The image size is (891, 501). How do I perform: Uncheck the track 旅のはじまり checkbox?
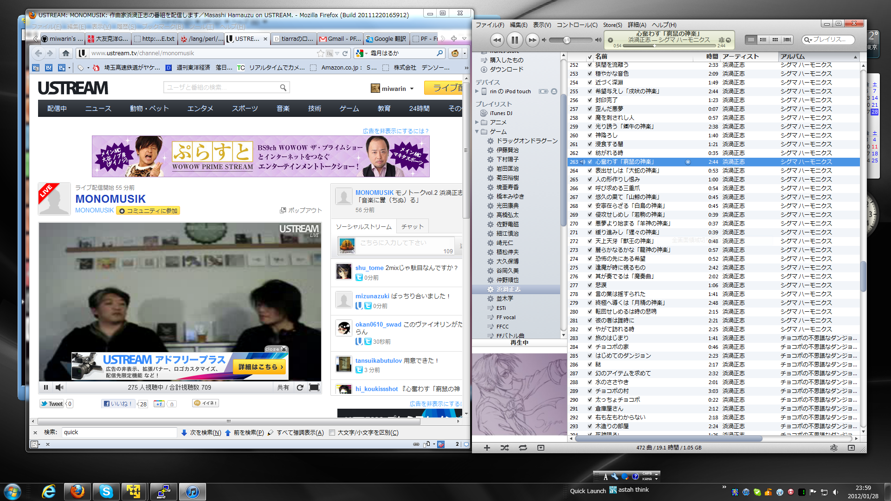pyautogui.click(x=590, y=338)
